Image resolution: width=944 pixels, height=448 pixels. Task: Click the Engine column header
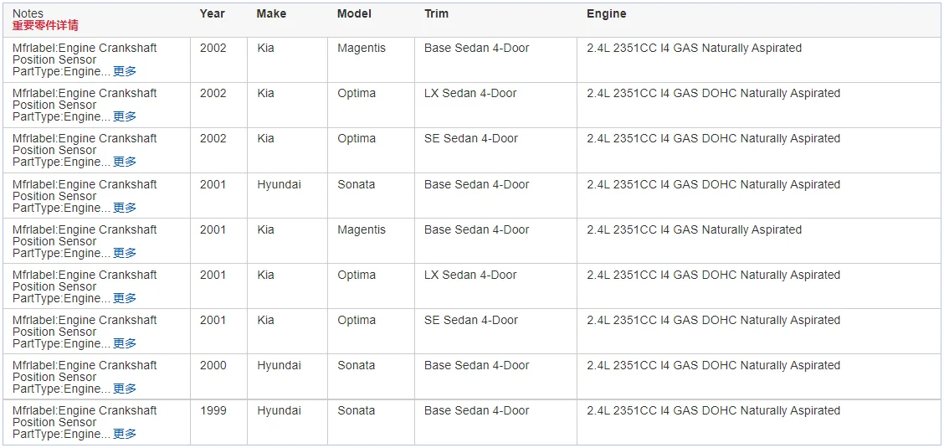[606, 13]
